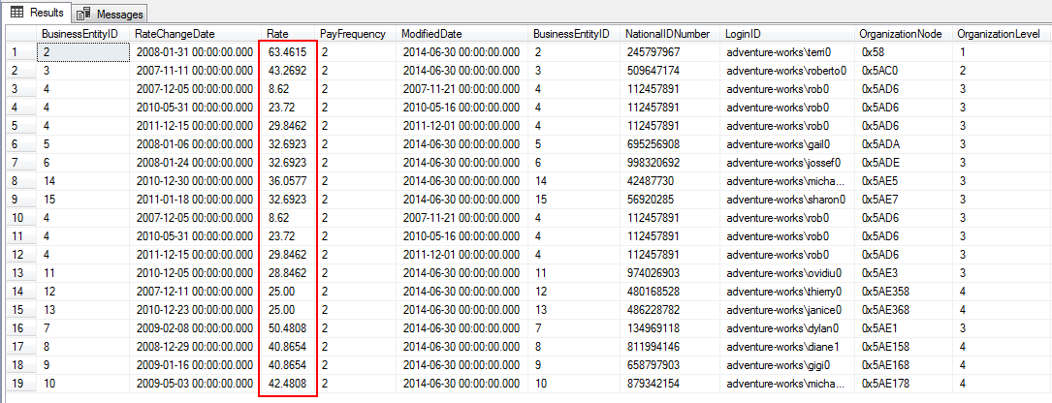Screen dimensions: 1052x403
Task: Select the date 2009-02-08 00:00:00.000
Action: [195, 328]
